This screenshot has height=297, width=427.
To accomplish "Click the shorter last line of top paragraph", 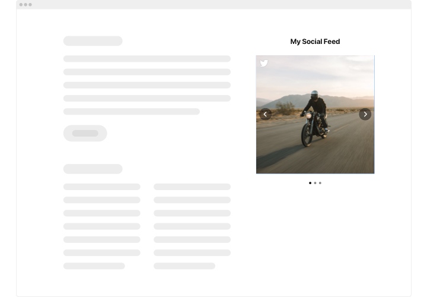I will click(x=131, y=112).
